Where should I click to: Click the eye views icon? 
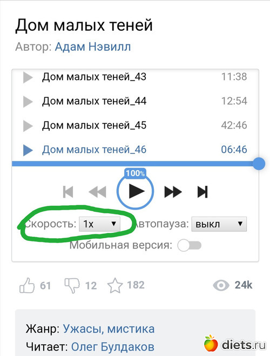[x=221, y=285]
